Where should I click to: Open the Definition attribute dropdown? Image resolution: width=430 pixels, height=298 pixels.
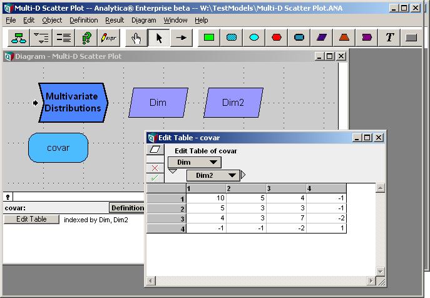tap(127, 208)
